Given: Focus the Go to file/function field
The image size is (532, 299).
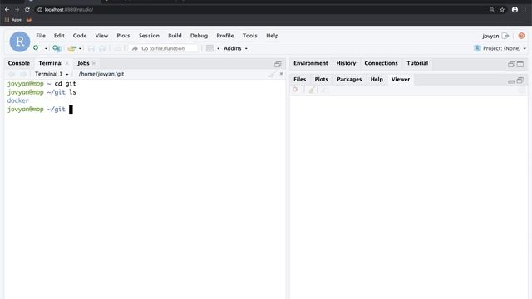Looking at the screenshot, I should pyautogui.click(x=164, y=48).
